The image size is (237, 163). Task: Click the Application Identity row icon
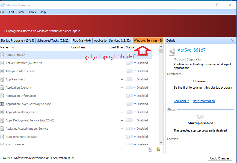pyautogui.click(x=2, y=88)
